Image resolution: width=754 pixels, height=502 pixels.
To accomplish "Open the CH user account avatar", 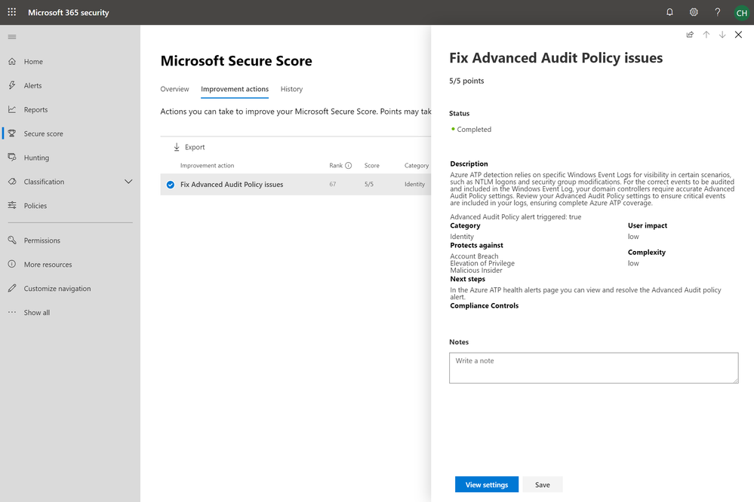I will (741, 12).
